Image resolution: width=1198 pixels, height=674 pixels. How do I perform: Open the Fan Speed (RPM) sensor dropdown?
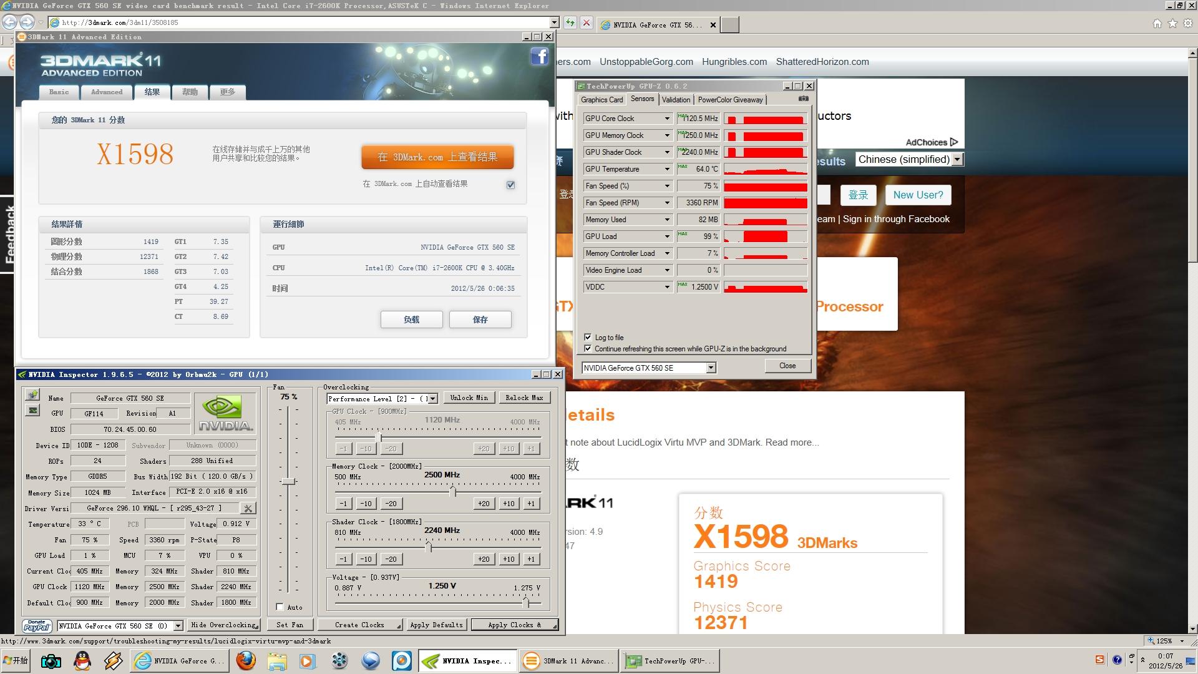tap(667, 203)
